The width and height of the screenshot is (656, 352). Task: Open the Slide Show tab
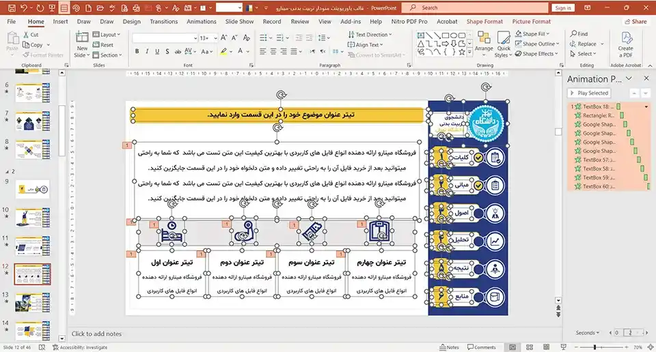coord(239,21)
